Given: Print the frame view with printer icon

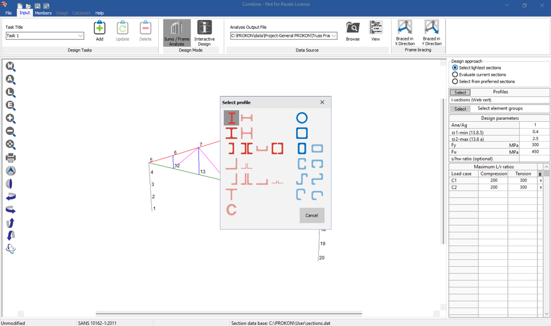Looking at the screenshot, I should 11,157.
